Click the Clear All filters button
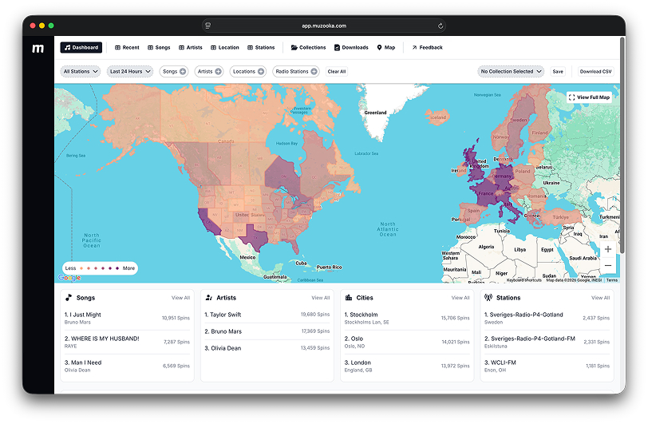648x424 pixels. [x=337, y=72]
